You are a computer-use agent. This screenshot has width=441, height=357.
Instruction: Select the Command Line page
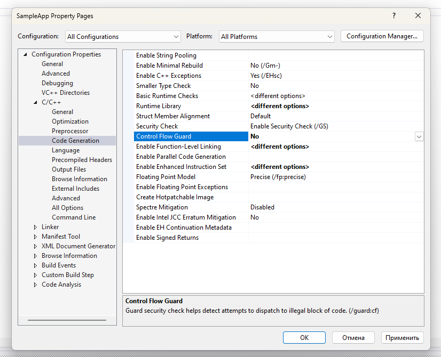click(74, 217)
